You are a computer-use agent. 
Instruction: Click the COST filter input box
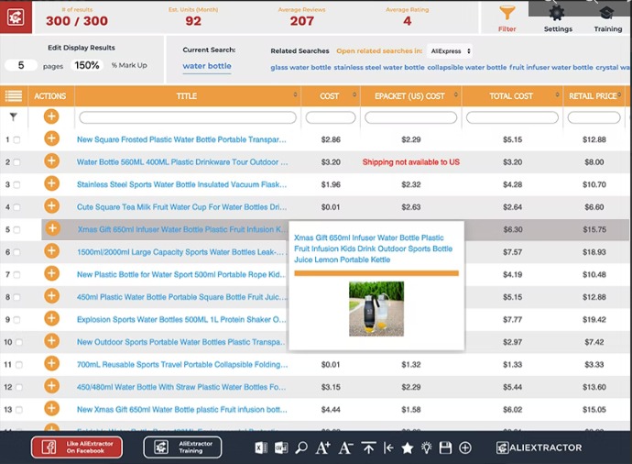tap(331, 117)
